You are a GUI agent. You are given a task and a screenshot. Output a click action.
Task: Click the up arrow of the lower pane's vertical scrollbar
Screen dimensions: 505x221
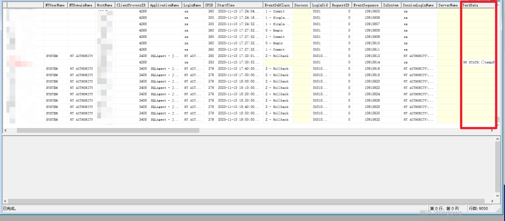coord(498,139)
